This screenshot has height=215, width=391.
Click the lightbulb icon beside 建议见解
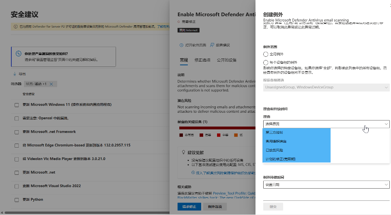[183, 152]
